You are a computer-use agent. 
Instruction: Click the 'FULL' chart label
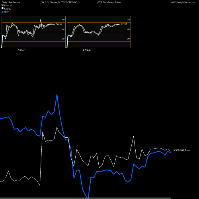(87, 50)
